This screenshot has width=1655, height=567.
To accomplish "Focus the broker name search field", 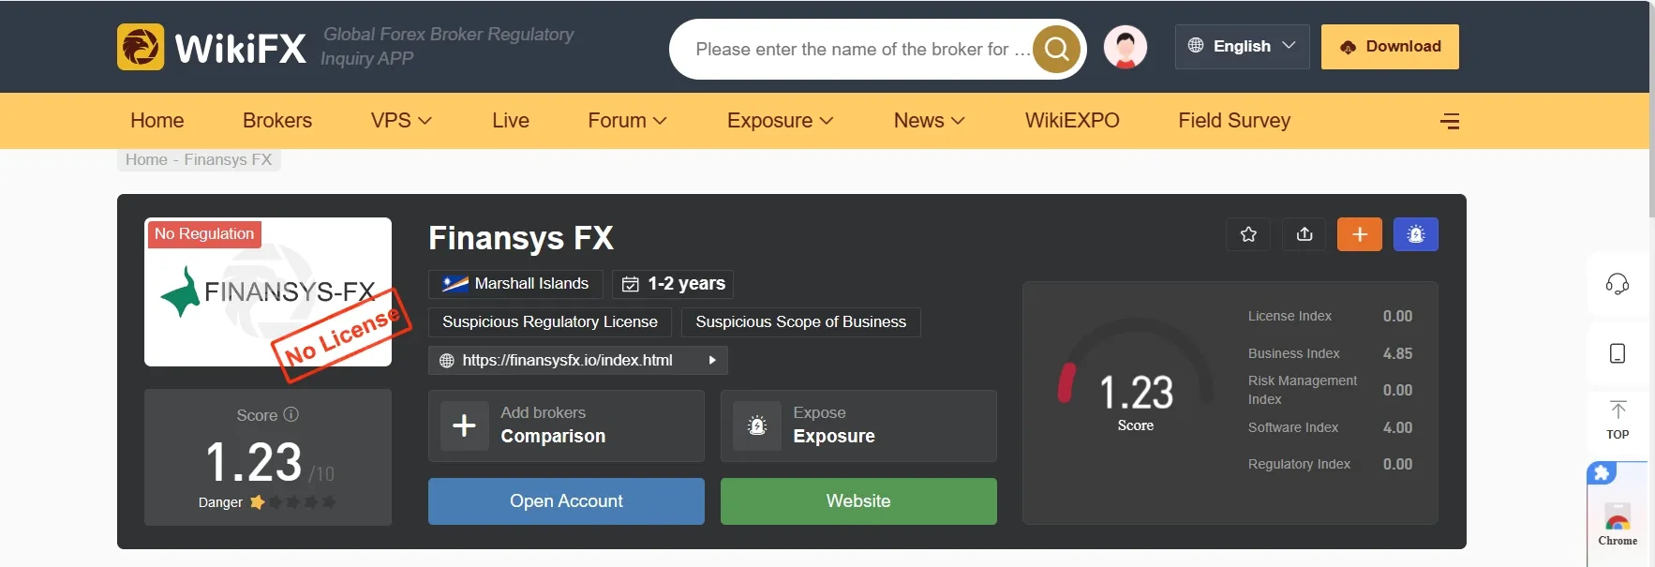I will (x=862, y=49).
